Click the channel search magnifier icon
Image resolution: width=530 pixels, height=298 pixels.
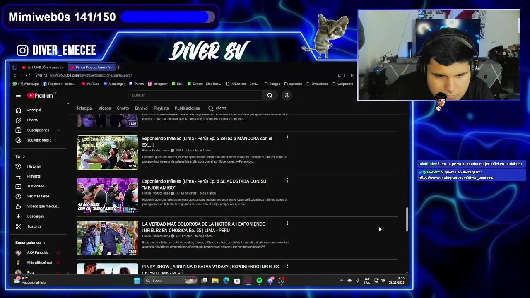211,108
